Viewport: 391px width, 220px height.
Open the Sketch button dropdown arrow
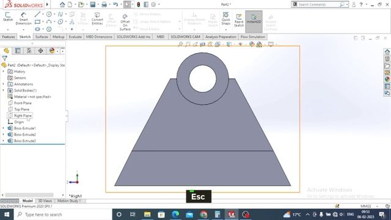click(8, 29)
